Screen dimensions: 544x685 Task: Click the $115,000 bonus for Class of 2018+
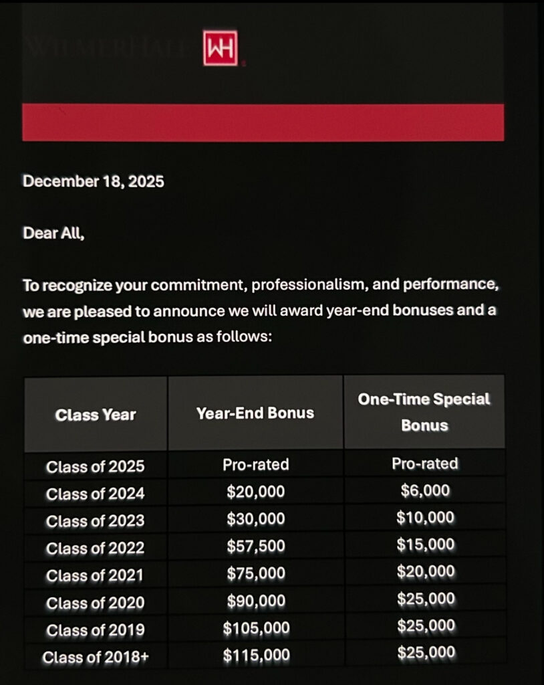pyautogui.click(x=256, y=656)
